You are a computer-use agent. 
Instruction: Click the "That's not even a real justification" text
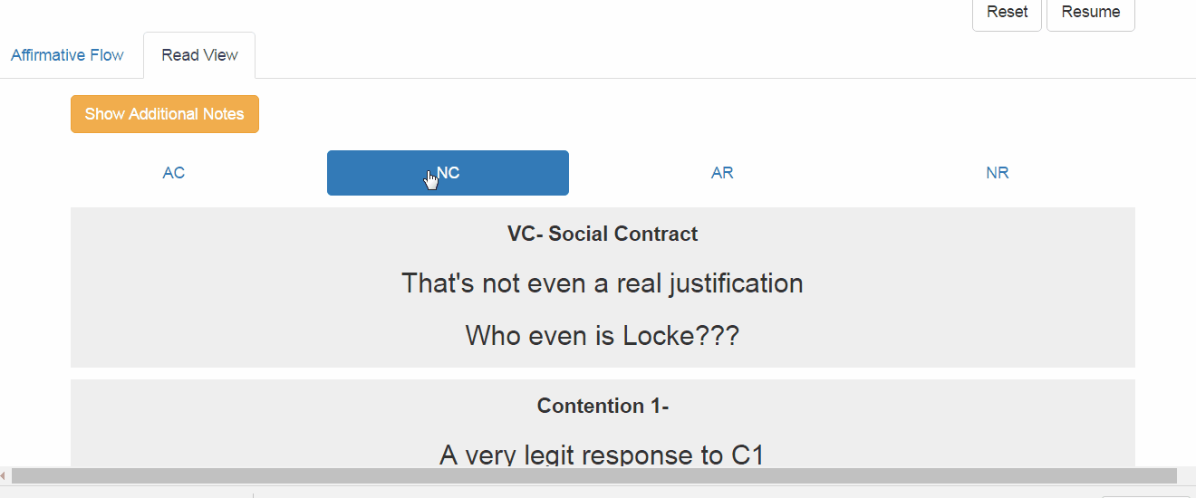point(603,283)
